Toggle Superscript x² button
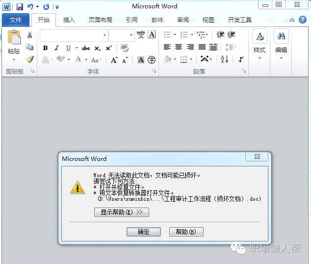This screenshot has width=311, height=264. tap(109, 48)
